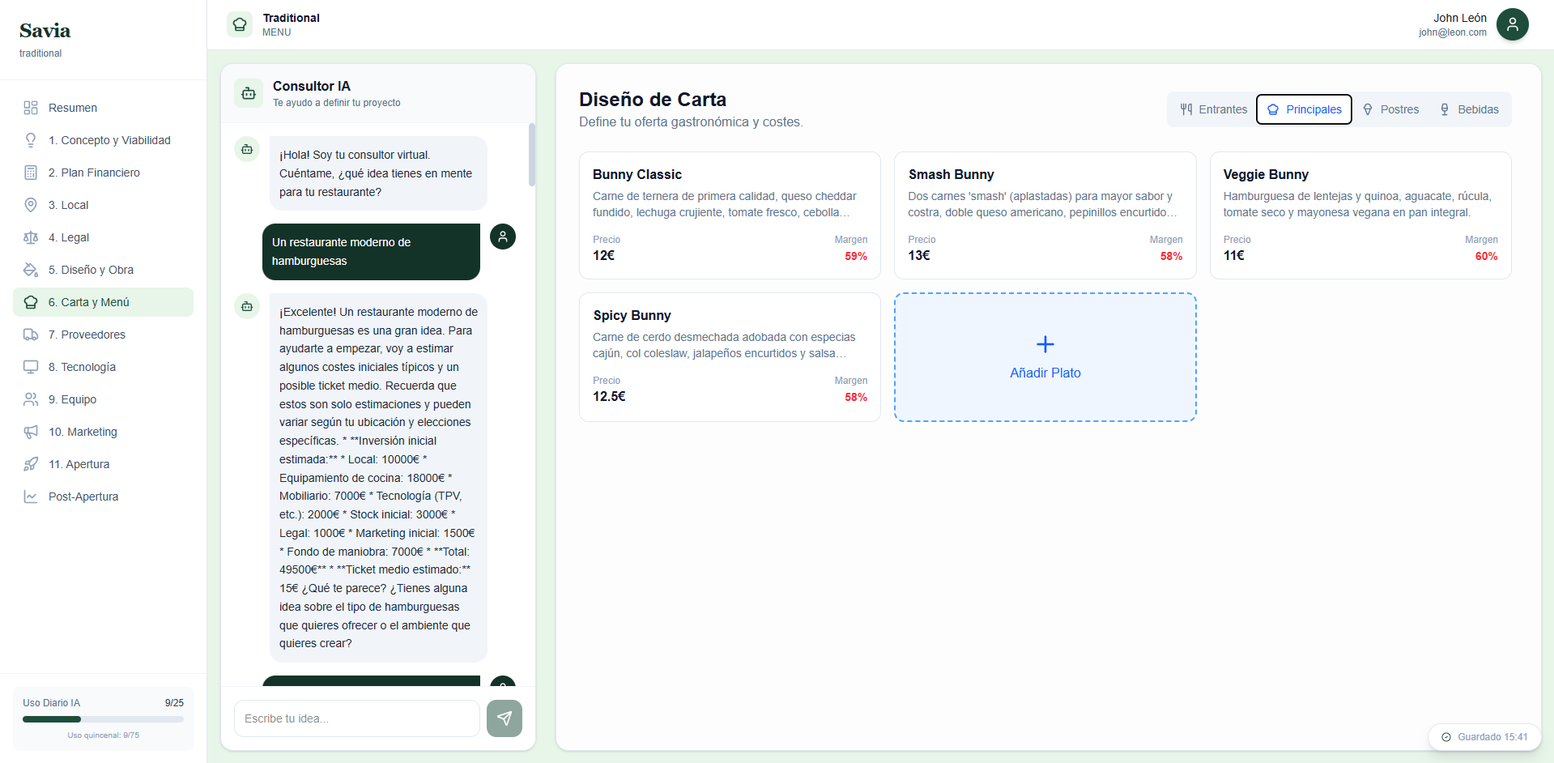This screenshot has width=1554, height=763.
Task: Open the Concepto y Viabilidad lightbulb icon
Action: pos(31,139)
